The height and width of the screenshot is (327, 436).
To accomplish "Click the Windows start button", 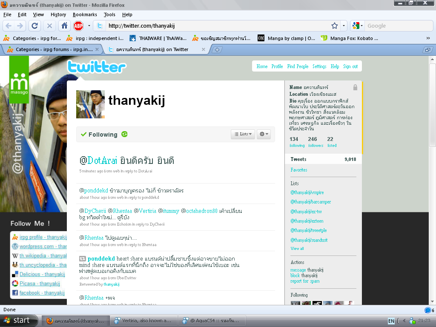I will point(18,321).
